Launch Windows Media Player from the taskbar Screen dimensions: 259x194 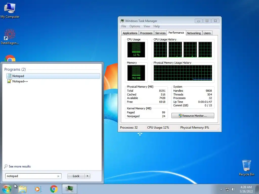[x=38, y=189]
